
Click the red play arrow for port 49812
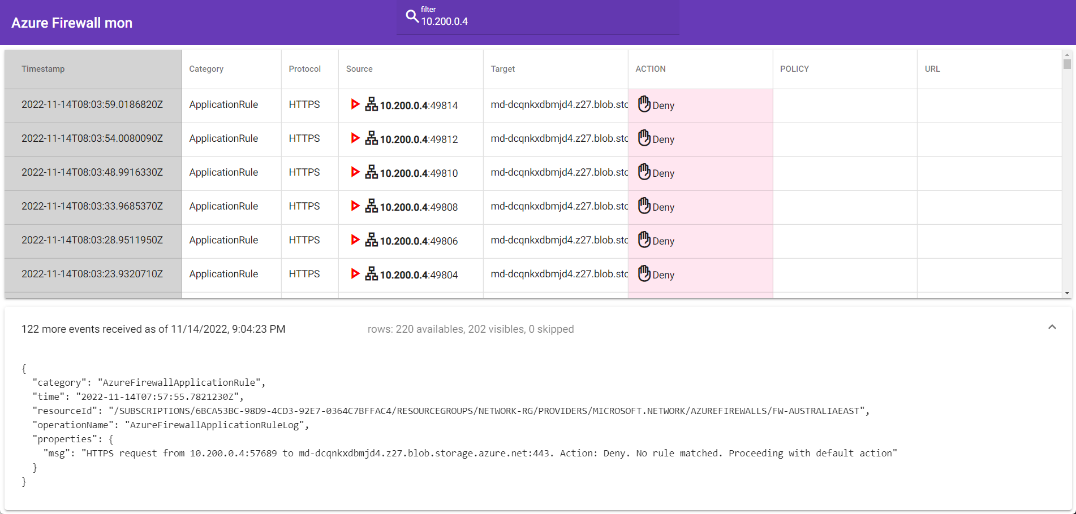click(355, 138)
